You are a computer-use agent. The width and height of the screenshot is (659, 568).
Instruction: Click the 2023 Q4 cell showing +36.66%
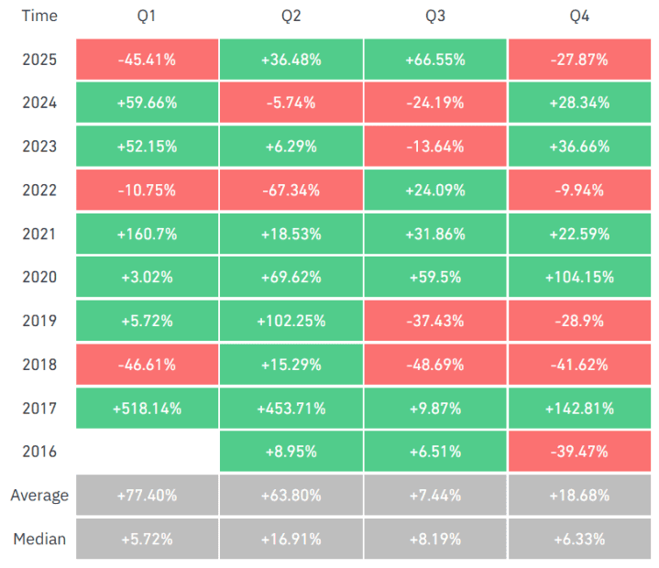pos(582,147)
